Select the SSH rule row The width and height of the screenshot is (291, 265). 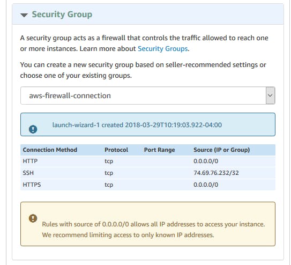coord(148,173)
